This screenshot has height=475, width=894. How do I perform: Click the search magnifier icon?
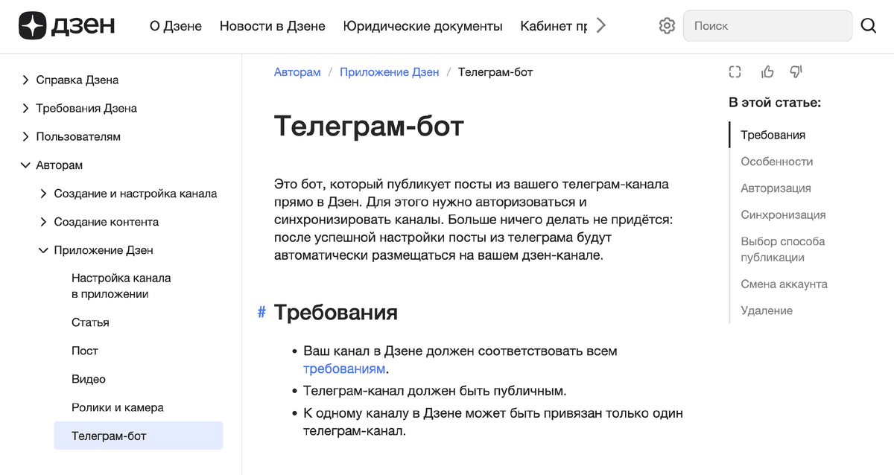click(x=869, y=26)
